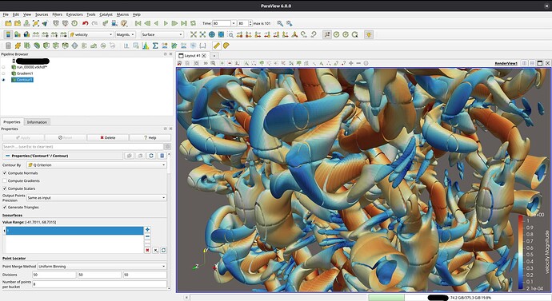Open Output Points Precision dropdown
Image resolution: width=552 pixels, height=301 pixels.
click(x=97, y=198)
